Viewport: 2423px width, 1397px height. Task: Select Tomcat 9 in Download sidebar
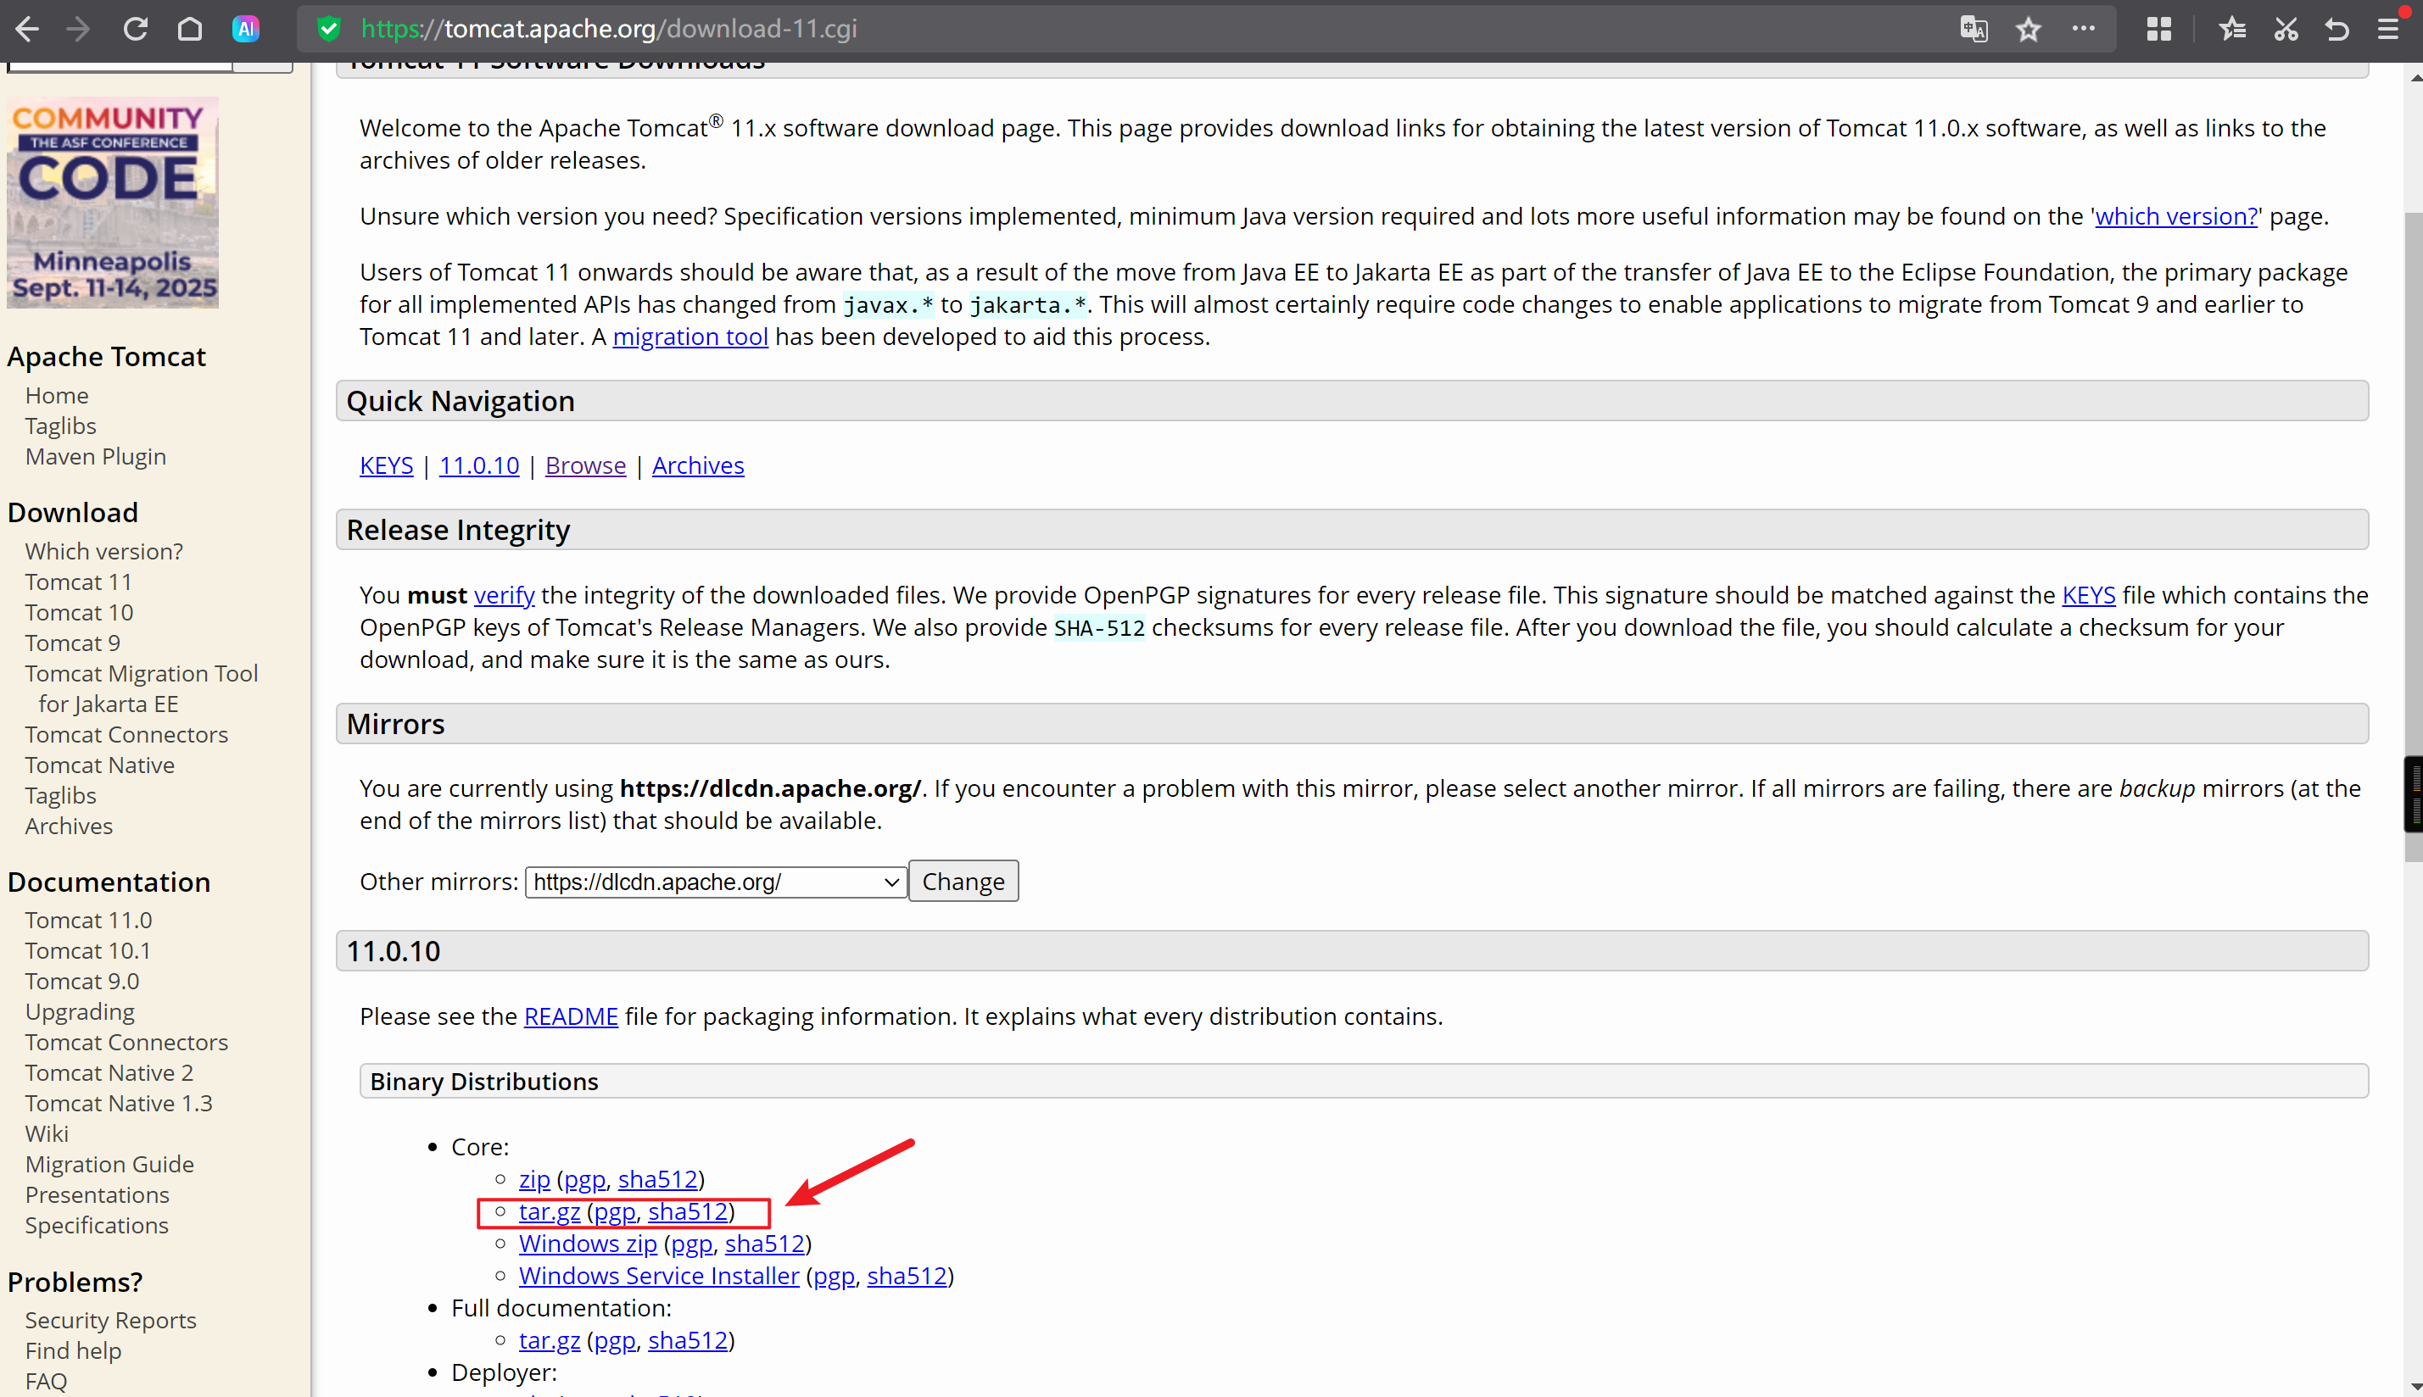(x=73, y=643)
